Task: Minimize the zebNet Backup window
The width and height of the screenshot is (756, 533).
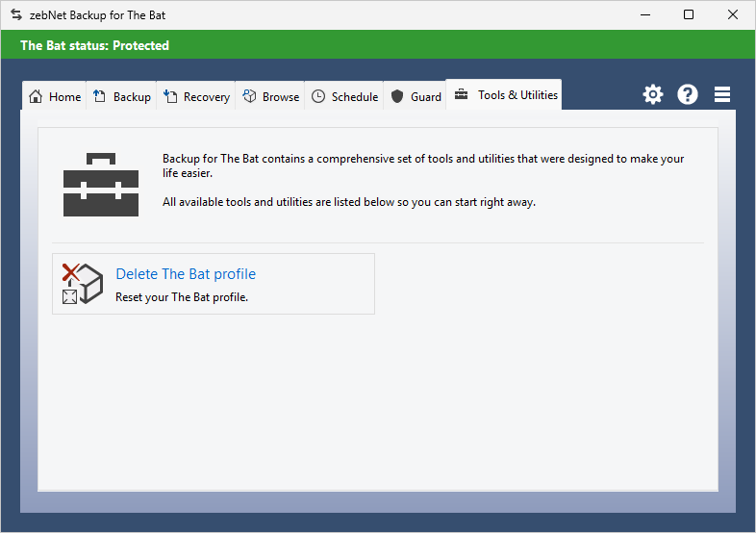Action: [643, 15]
